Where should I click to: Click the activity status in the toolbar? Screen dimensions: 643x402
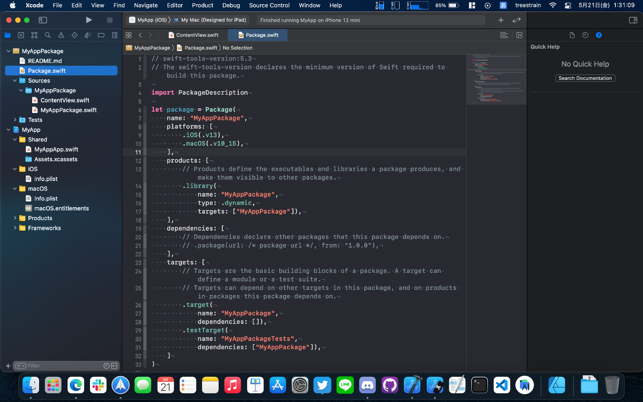coord(371,20)
